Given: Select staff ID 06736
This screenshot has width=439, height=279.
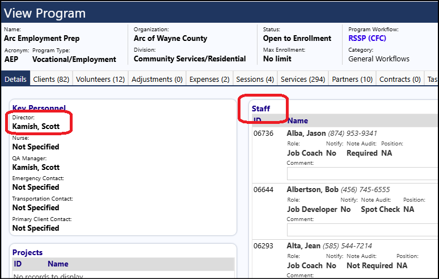Looking at the screenshot, I should click(263, 133).
